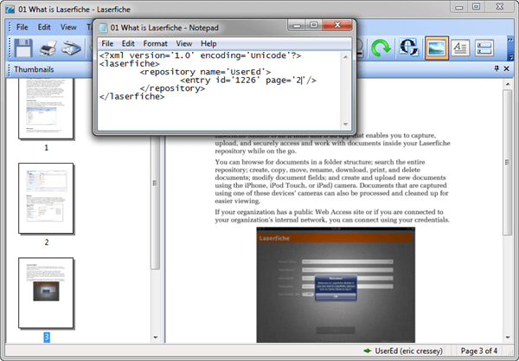This screenshot has height=361, width=519.
Task: Open the Laserfiche View menu
Action: pos(68,27)
